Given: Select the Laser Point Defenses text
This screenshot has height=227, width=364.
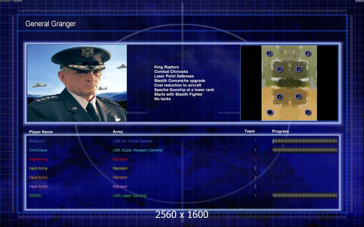Looking at the screenshot, I should click(174, 76).
